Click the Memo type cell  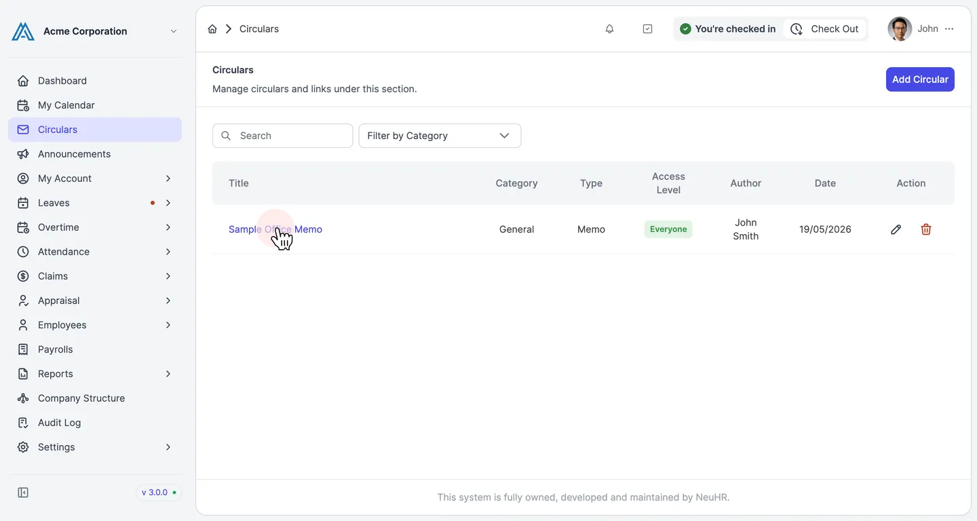click(x=591, y=229)
